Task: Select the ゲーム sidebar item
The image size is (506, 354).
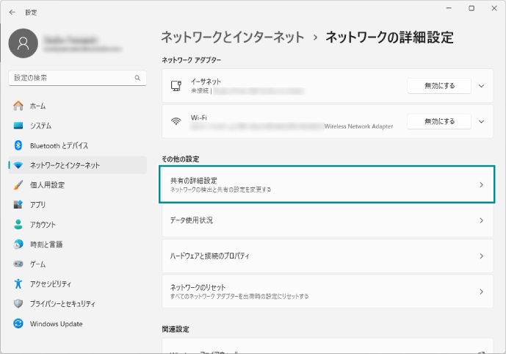Action: pos(37,264)
